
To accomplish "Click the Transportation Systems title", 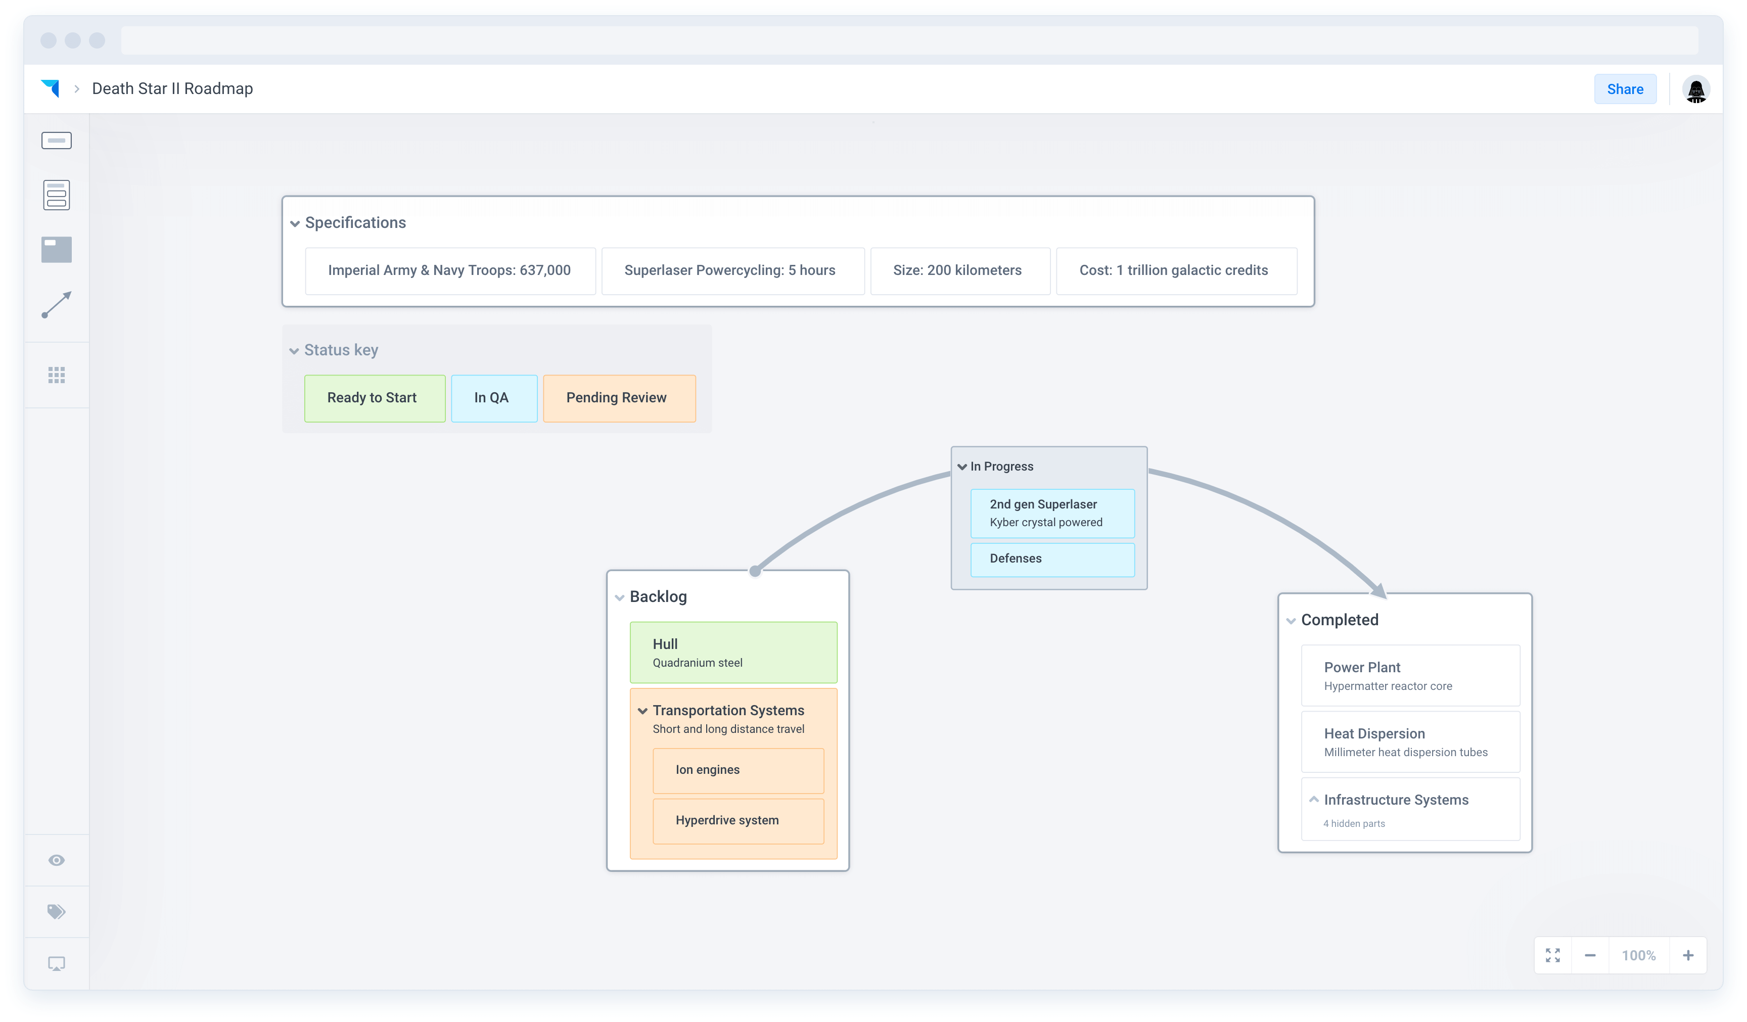I will [728, 711].
